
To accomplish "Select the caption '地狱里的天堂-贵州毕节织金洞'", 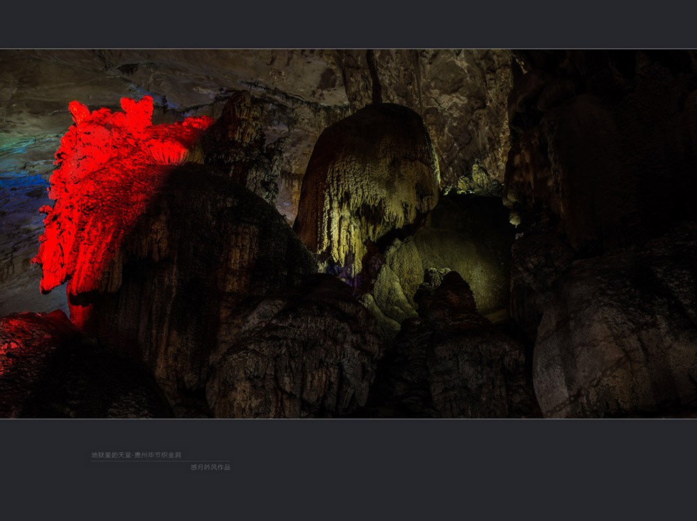I will [x=137, y=455].
